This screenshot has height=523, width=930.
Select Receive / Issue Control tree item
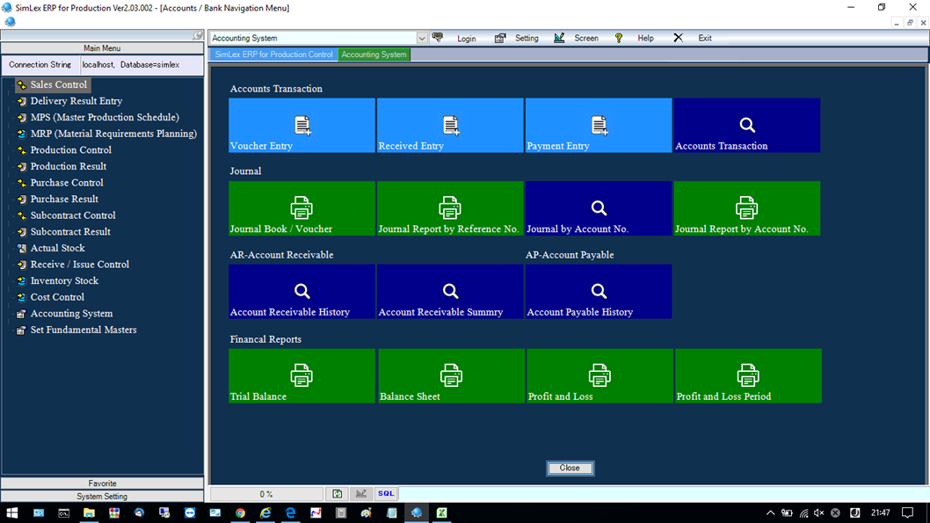[79, 265]
